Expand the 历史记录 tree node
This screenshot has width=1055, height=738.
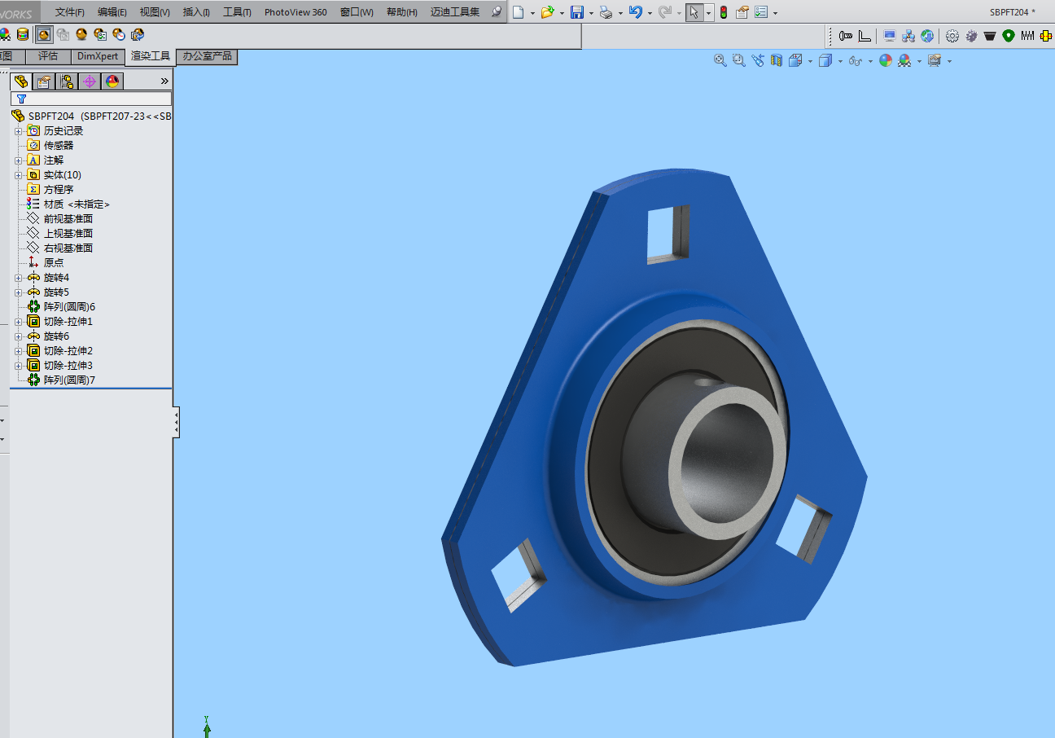pos(18,131)
